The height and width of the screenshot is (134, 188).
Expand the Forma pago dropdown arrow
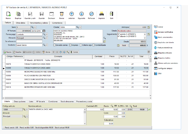pos(47,34)
